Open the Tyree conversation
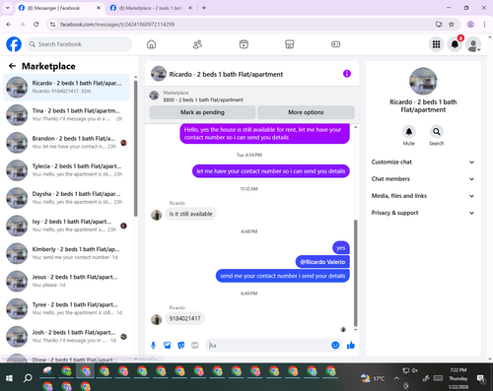 pyautogui.click(x=66, y=308)
